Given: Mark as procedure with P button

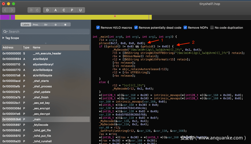Looking at the screenshot, I should click(72, 10).
